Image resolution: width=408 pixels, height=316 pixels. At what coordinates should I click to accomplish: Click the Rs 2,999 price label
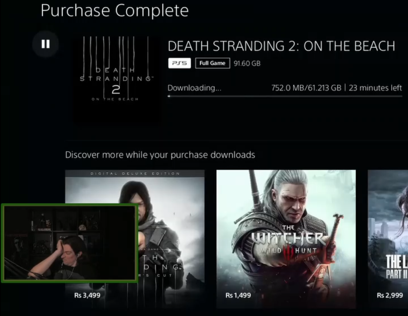[390, 295]
